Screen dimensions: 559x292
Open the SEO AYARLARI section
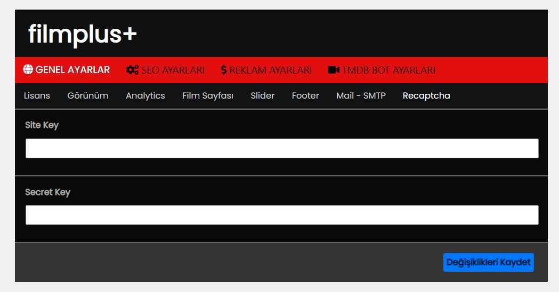point(165,70)
